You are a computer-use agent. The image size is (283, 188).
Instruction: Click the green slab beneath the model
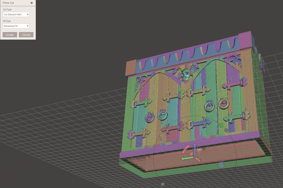193,171
